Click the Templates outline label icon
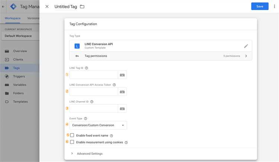The image size is (279, 162). point(7,102)
